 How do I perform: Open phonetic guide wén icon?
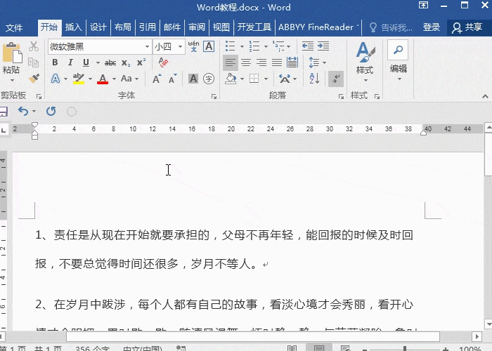tap(193, 46)
